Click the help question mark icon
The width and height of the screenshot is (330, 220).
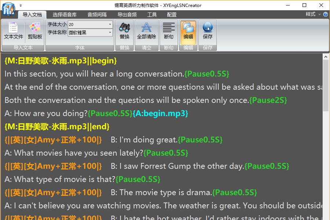point(326,15)
